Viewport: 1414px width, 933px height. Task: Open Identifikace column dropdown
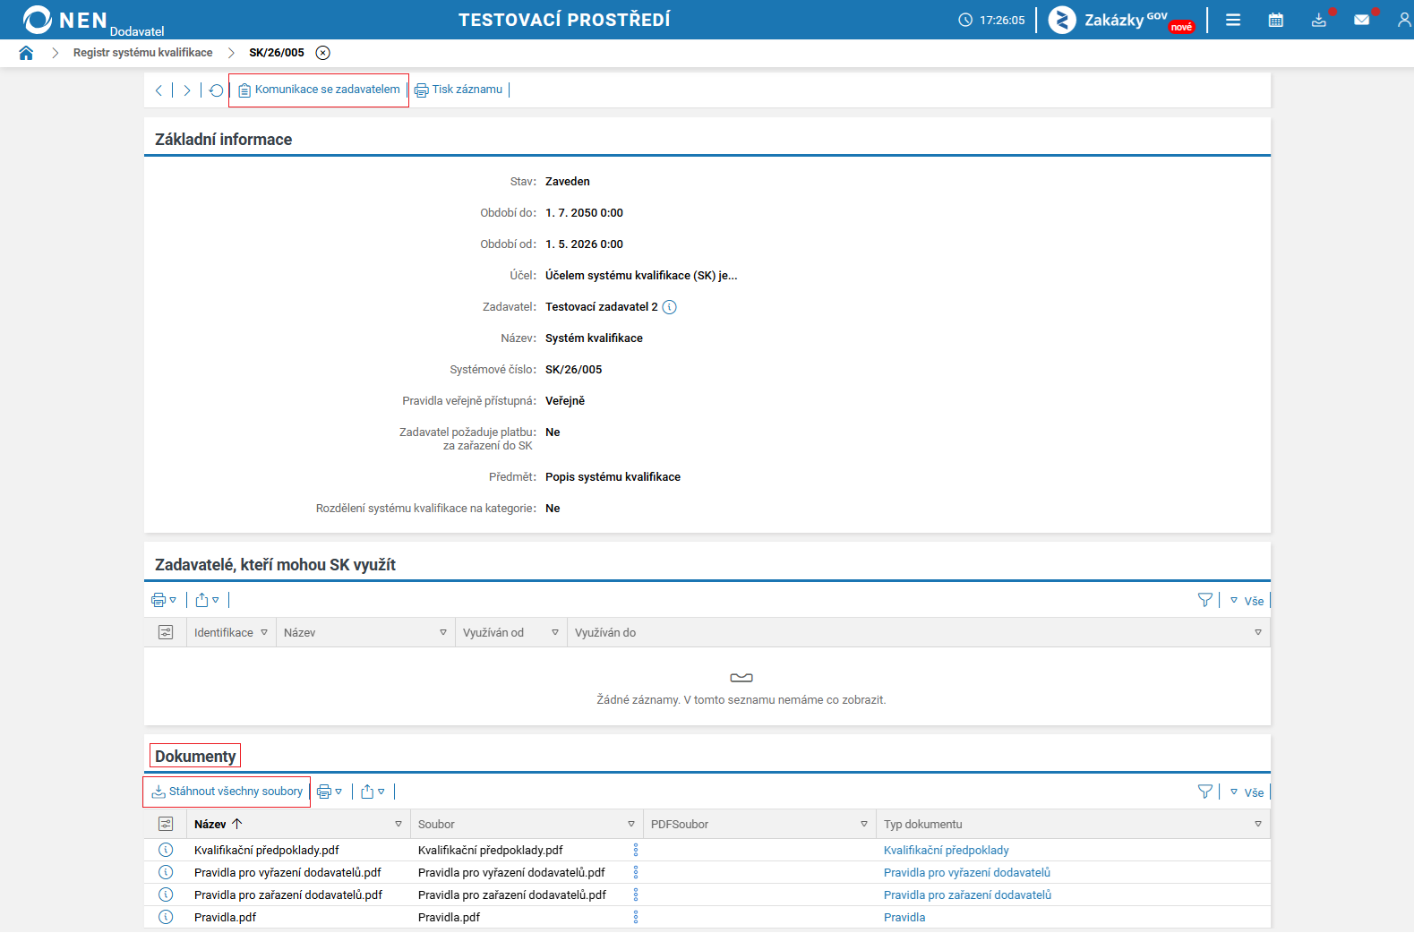coord(264,632)
